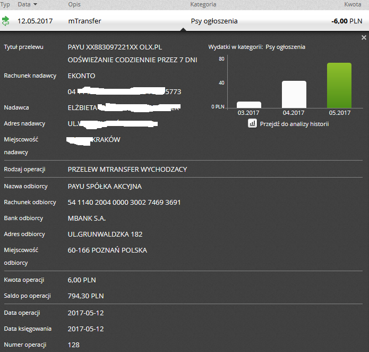Select the green 05.2017 chart bar
Image resolution: width=369 pixels, height=352 pixels.
(x=339, y=85)
